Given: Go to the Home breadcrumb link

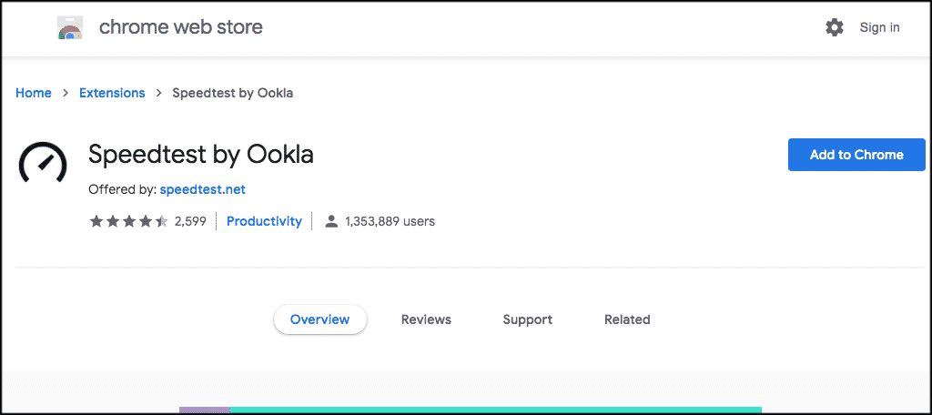Looking at the screenshot, I should (x=34, y=94).
